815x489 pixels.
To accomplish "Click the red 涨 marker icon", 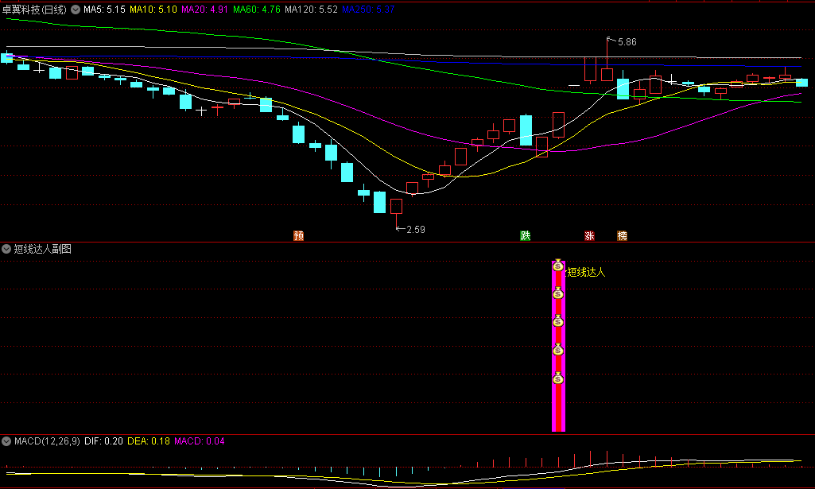I will [589, 235].
